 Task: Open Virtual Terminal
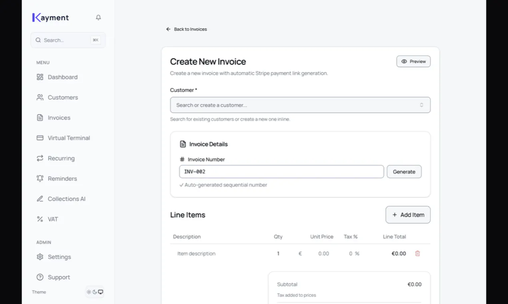point(68,138)
